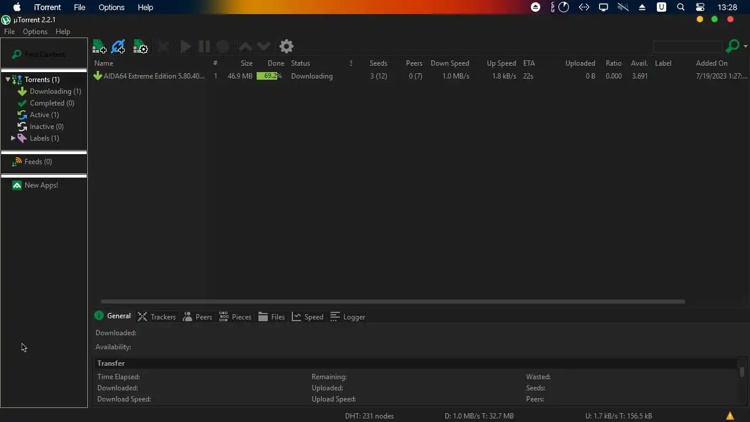
Task: Click the Add Torrent toolbar icon
Action: (99, 47)
